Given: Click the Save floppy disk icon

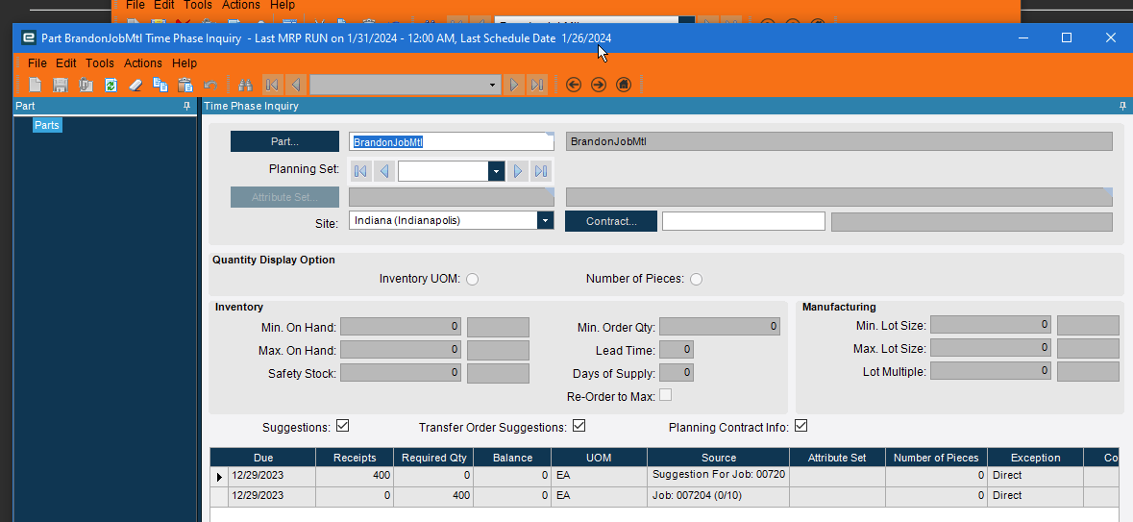Looking at the screenshot, I should (x=61, y=85).
